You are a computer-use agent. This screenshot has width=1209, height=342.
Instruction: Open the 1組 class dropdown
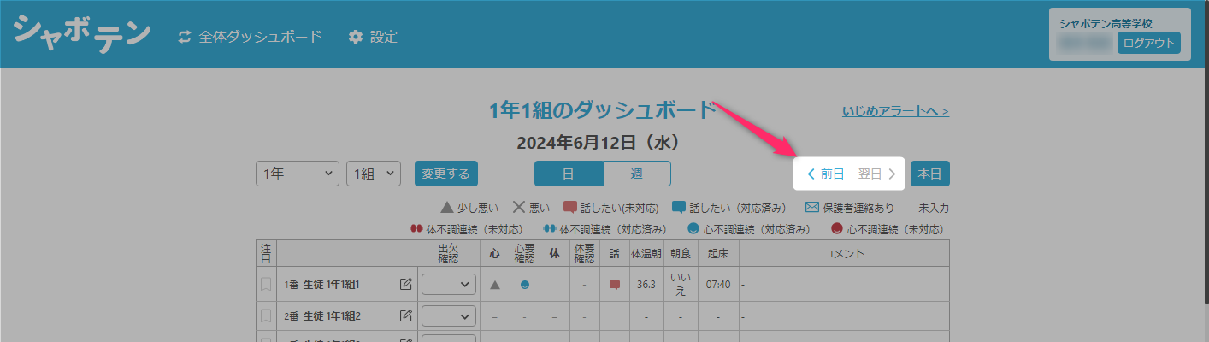pos(374,173)
